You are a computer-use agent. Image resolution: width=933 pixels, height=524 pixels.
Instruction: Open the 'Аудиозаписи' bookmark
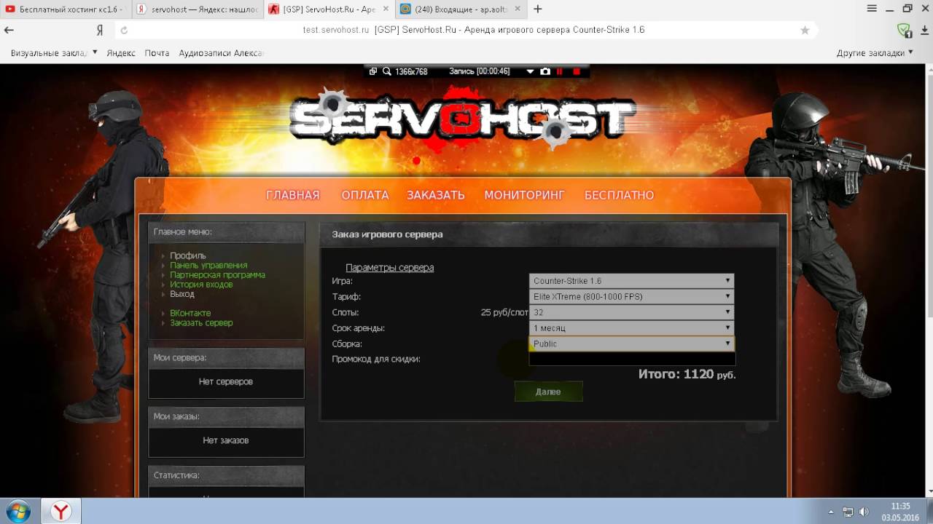coord(221,53)
